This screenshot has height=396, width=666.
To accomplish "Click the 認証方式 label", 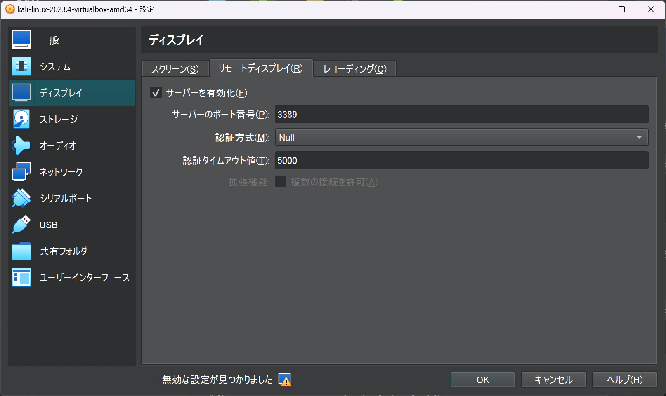I will (242, 137).
